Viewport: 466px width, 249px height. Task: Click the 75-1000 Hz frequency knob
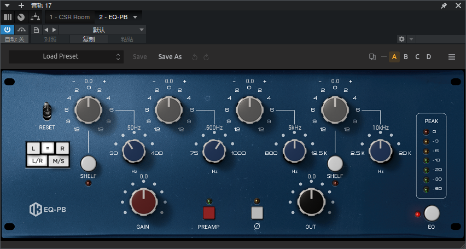click(x=214, y=151)
